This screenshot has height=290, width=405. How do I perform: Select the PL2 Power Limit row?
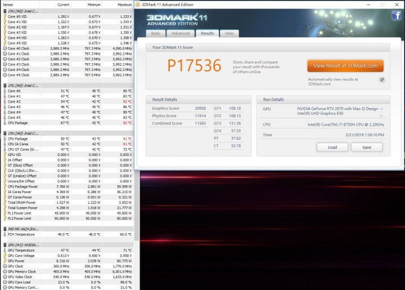(67, 218)
